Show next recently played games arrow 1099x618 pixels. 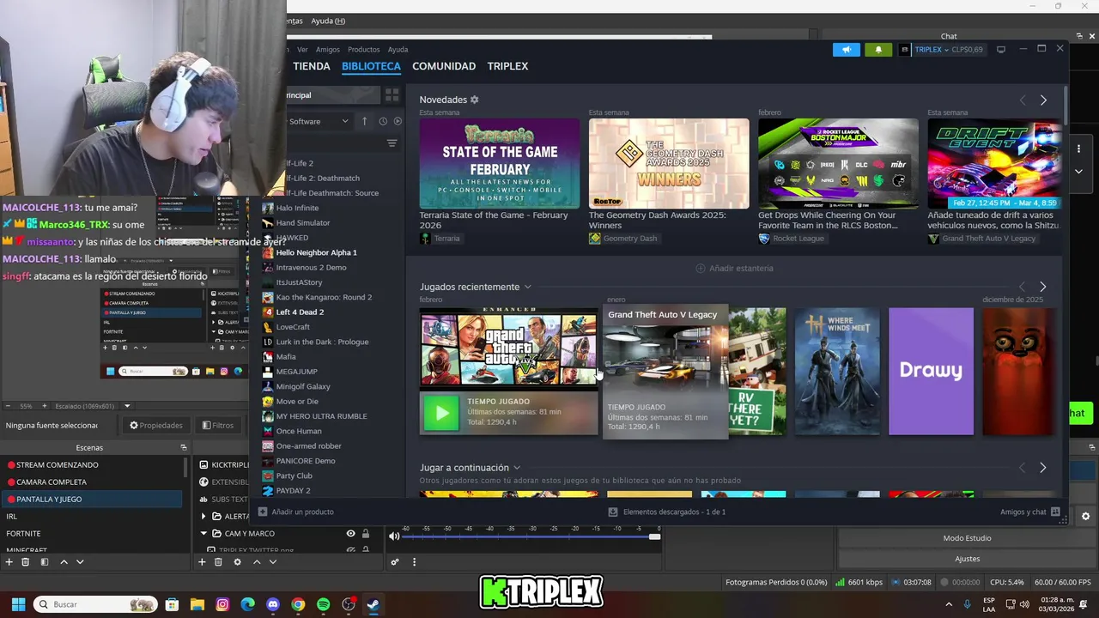point(1043,287)
